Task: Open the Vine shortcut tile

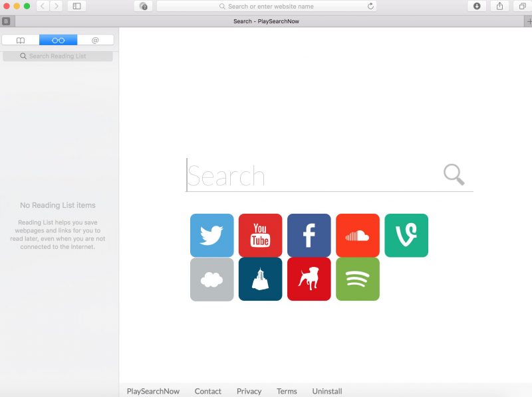Action: pyautogui.click(x=406, y=235)
